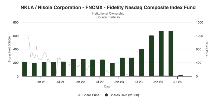
Task: Click the Jan-21 x-axis label
Action: [41, 82]
